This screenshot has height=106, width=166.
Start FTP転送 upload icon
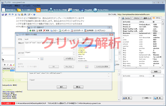[70, 10]
